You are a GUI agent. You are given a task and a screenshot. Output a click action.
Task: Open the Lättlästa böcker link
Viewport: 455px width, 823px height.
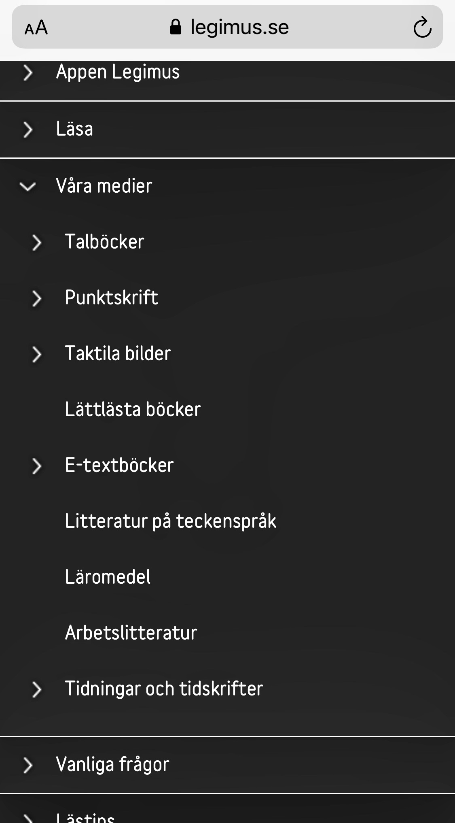[133, 409]
